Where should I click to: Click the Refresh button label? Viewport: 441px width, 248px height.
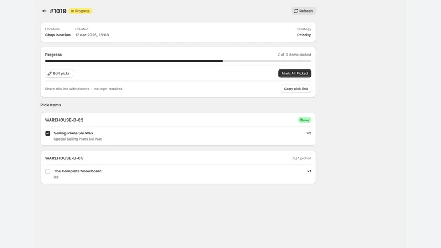pyautogui.click(x=306, y=11)
